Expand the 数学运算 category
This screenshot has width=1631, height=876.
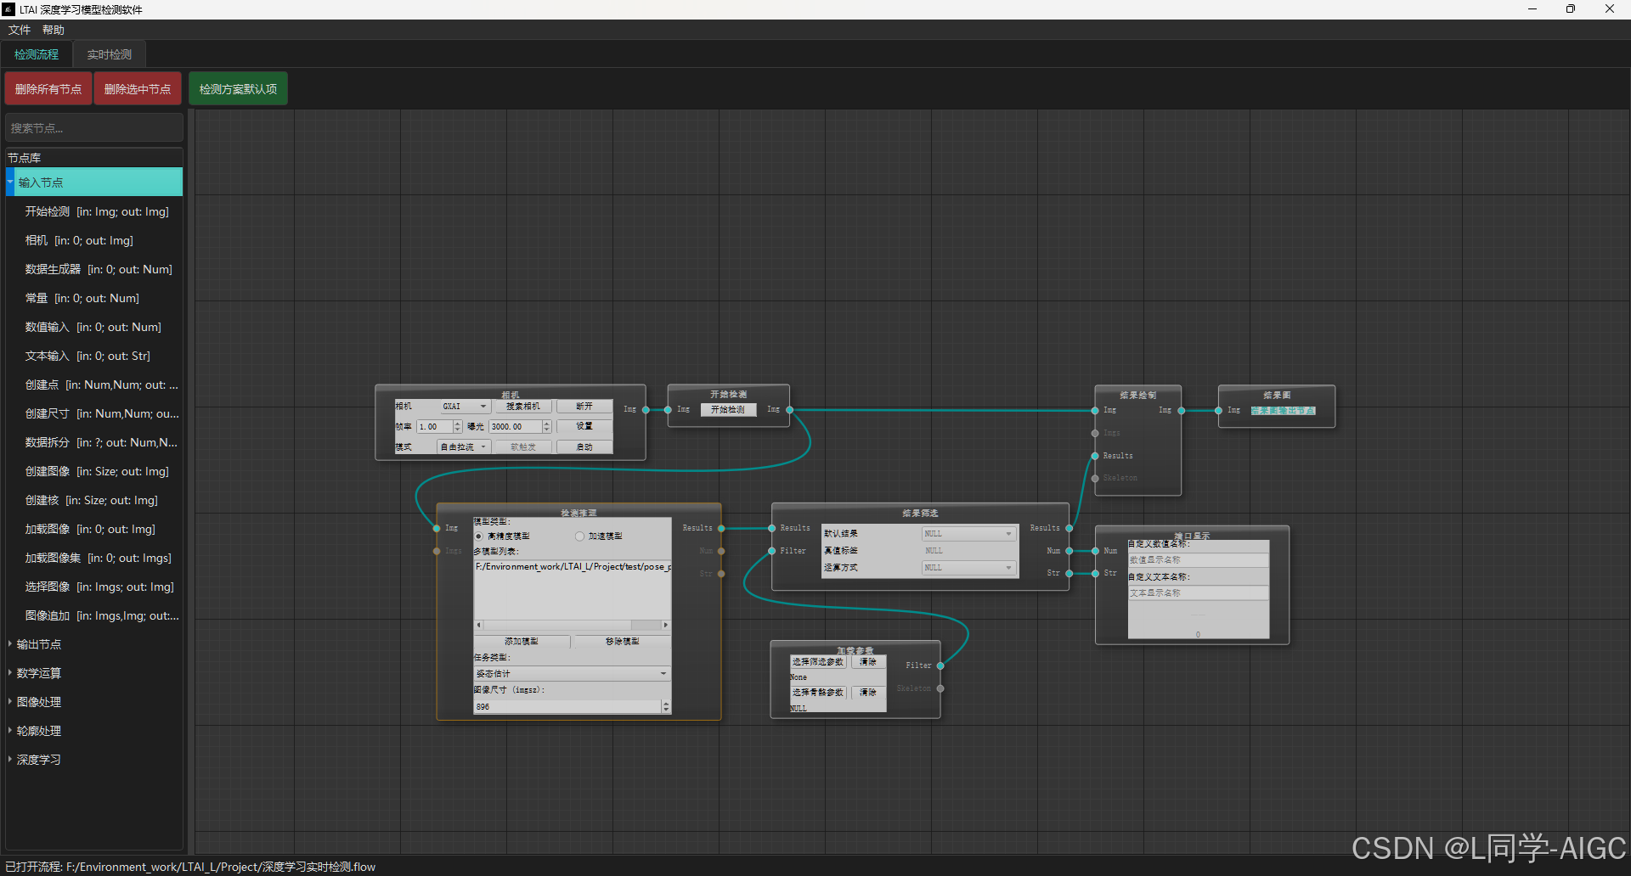[x=10, y=673]
